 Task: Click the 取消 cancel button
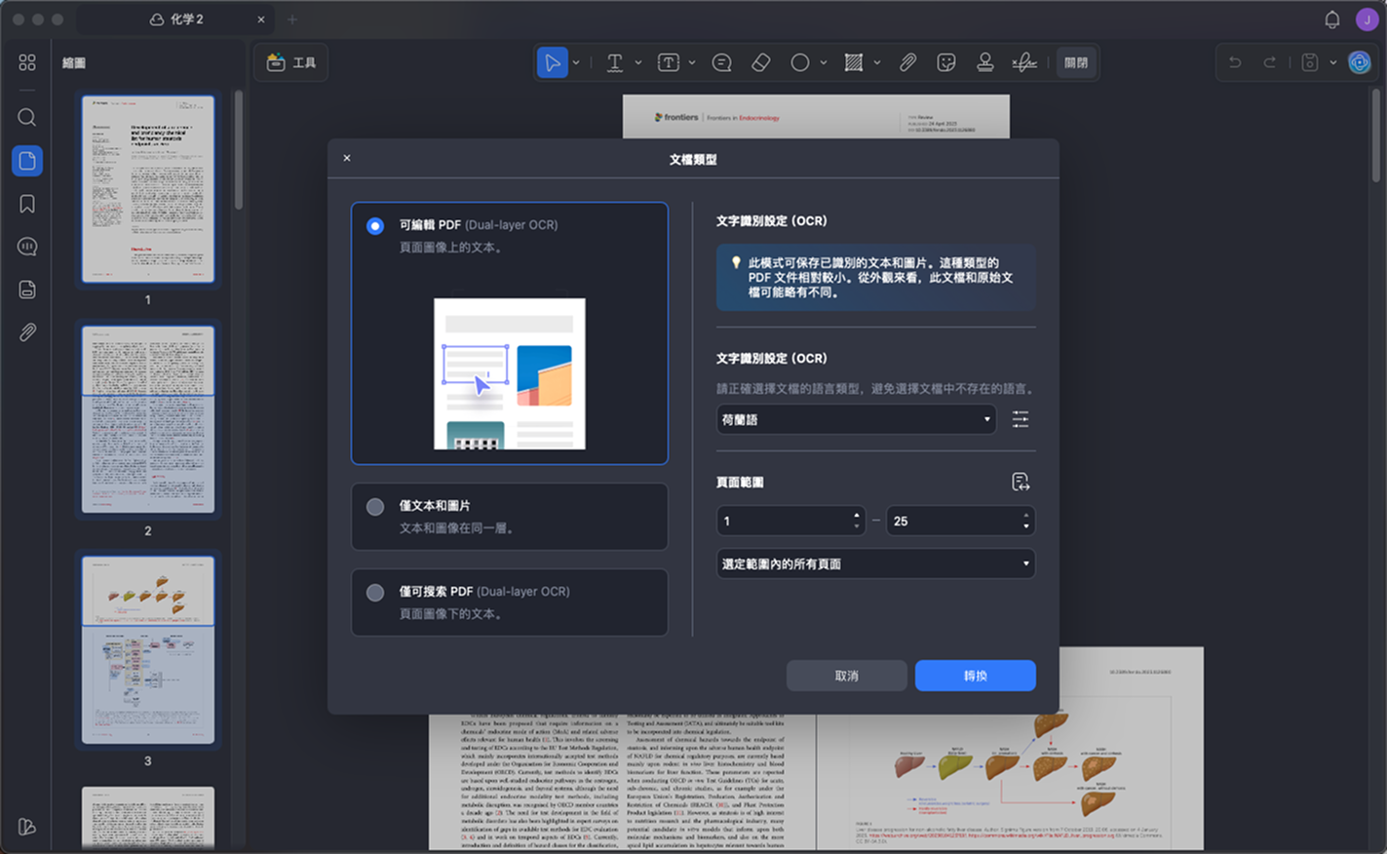[846, 676]
